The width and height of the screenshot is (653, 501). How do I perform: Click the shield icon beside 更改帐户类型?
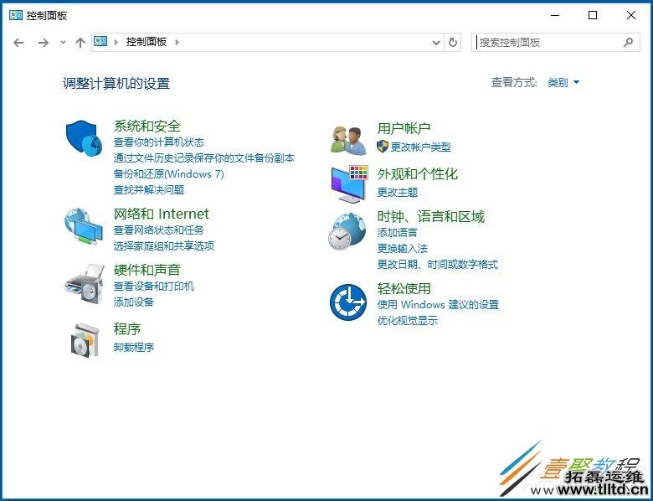click(383, 147)
